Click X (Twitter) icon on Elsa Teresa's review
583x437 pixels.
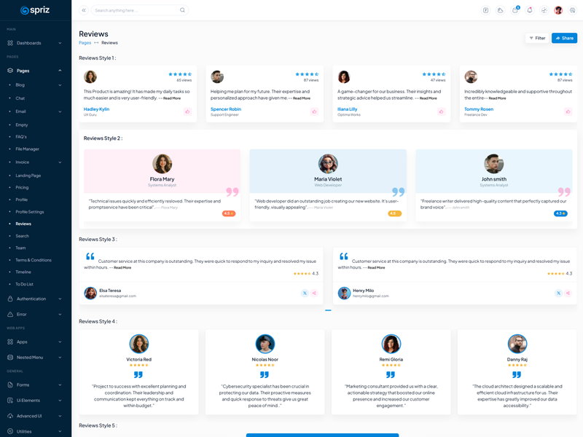pyautogui.click(x=305, y=293)
